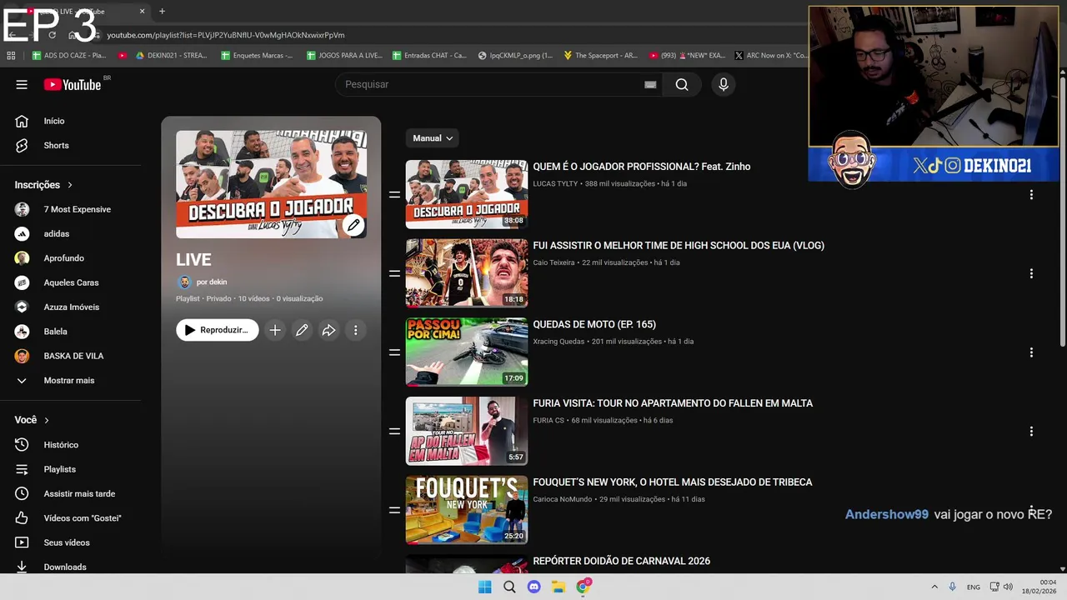The width and height of the screenshot is (1067, 600).
Task: Click the high school vlog thumbnail
Action: 467,273
